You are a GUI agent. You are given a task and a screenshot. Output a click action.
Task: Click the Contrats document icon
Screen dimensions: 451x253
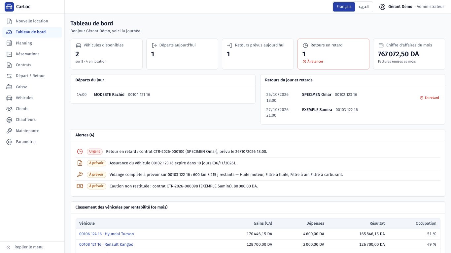point(9,65)
